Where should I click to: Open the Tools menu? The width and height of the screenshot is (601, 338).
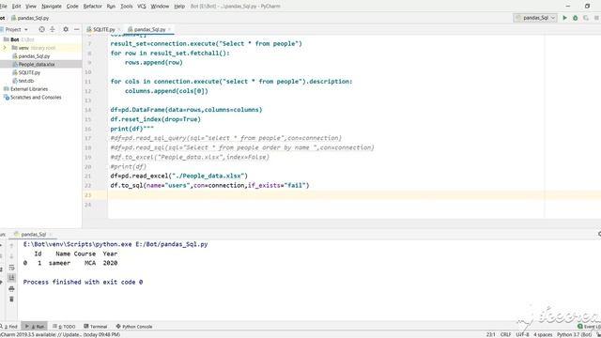(126, 7)
